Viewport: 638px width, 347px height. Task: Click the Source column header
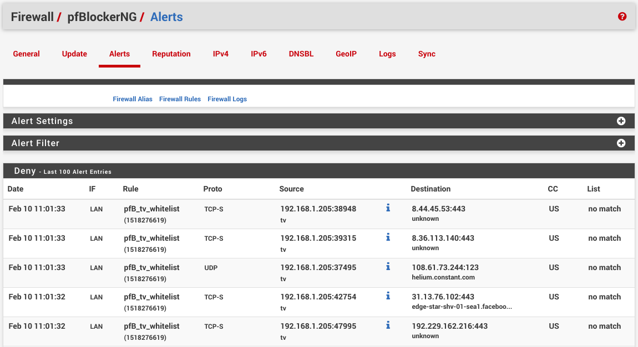click(x=291, y=189)
